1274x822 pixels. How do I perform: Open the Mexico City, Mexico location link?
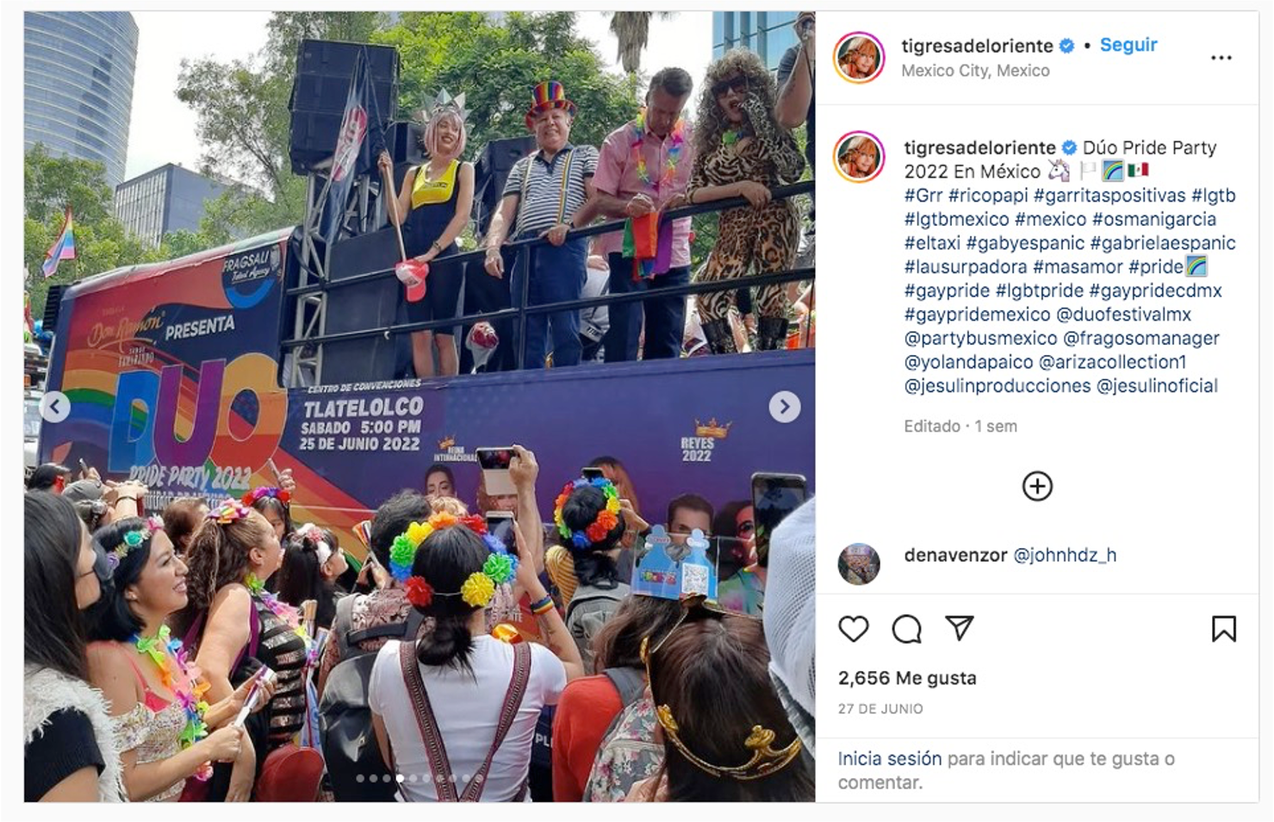click(975, 71)
